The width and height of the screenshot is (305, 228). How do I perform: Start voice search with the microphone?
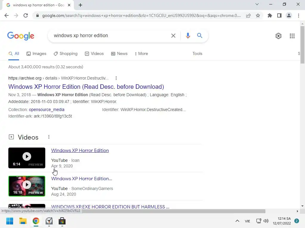coord(188,36)
